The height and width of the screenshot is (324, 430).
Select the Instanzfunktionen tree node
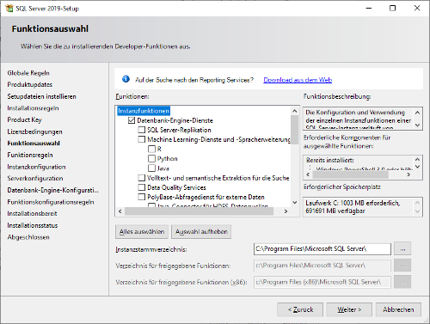[144, 111]
